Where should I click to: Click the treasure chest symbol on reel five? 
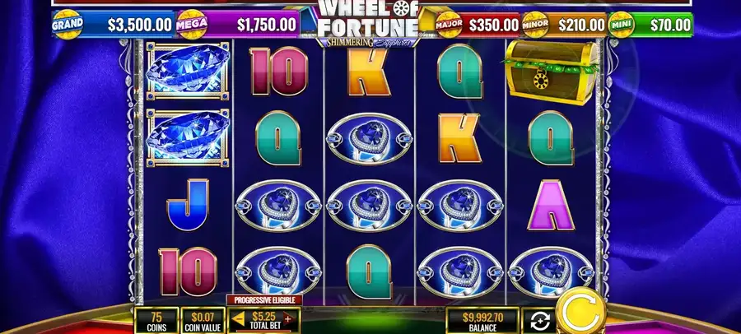coord(551,72)
